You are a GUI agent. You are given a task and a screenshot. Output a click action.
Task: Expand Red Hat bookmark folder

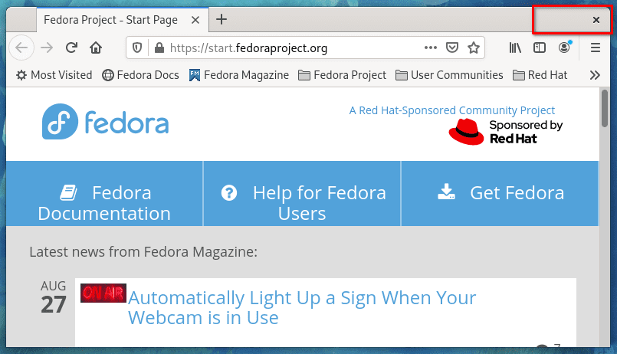(x=540, y=75)
